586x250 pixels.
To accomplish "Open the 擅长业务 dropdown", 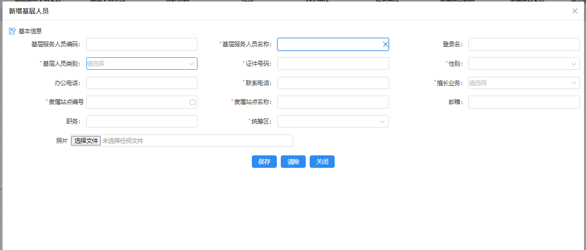I will (x=524, y=83).
